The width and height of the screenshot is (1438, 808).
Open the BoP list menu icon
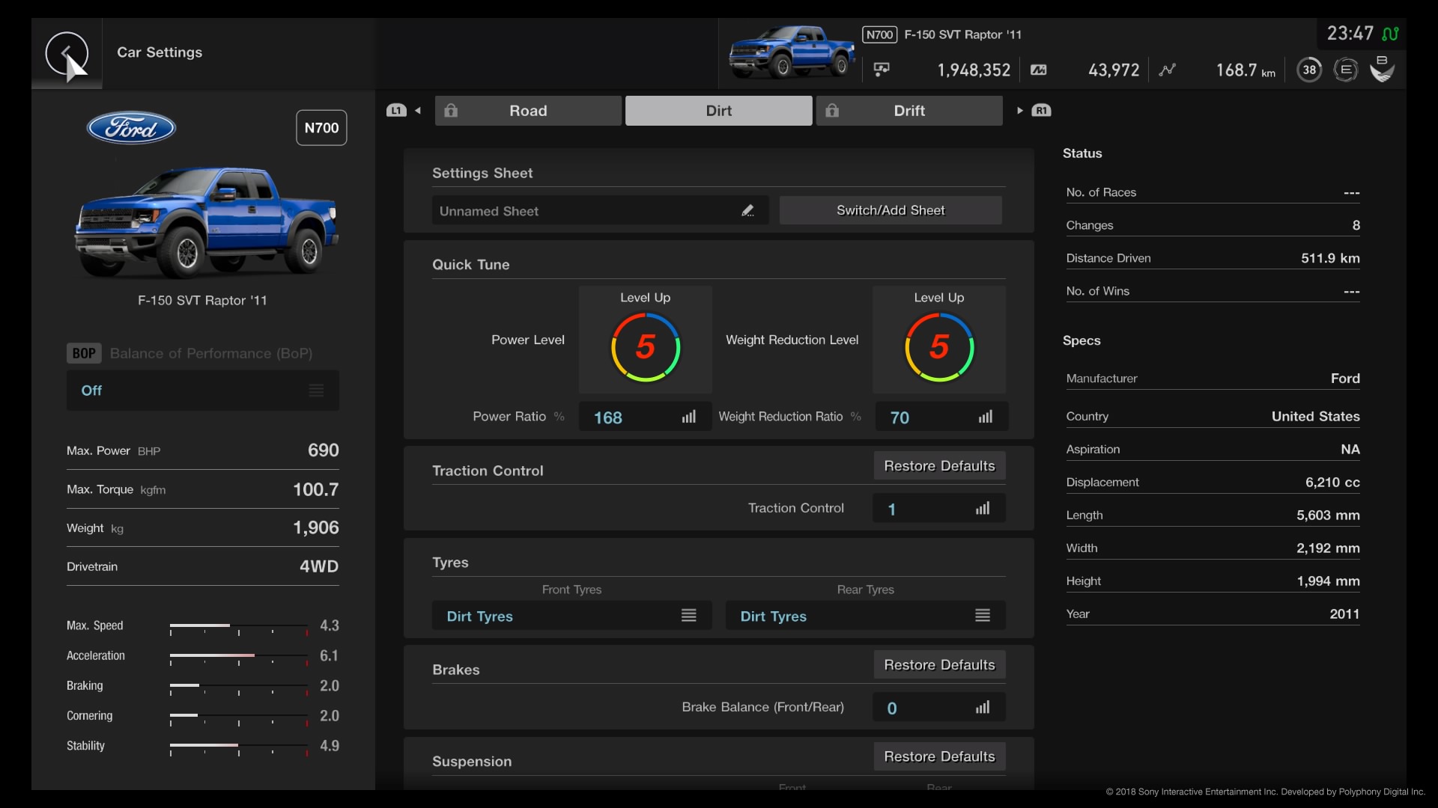(x=317, y=391)
